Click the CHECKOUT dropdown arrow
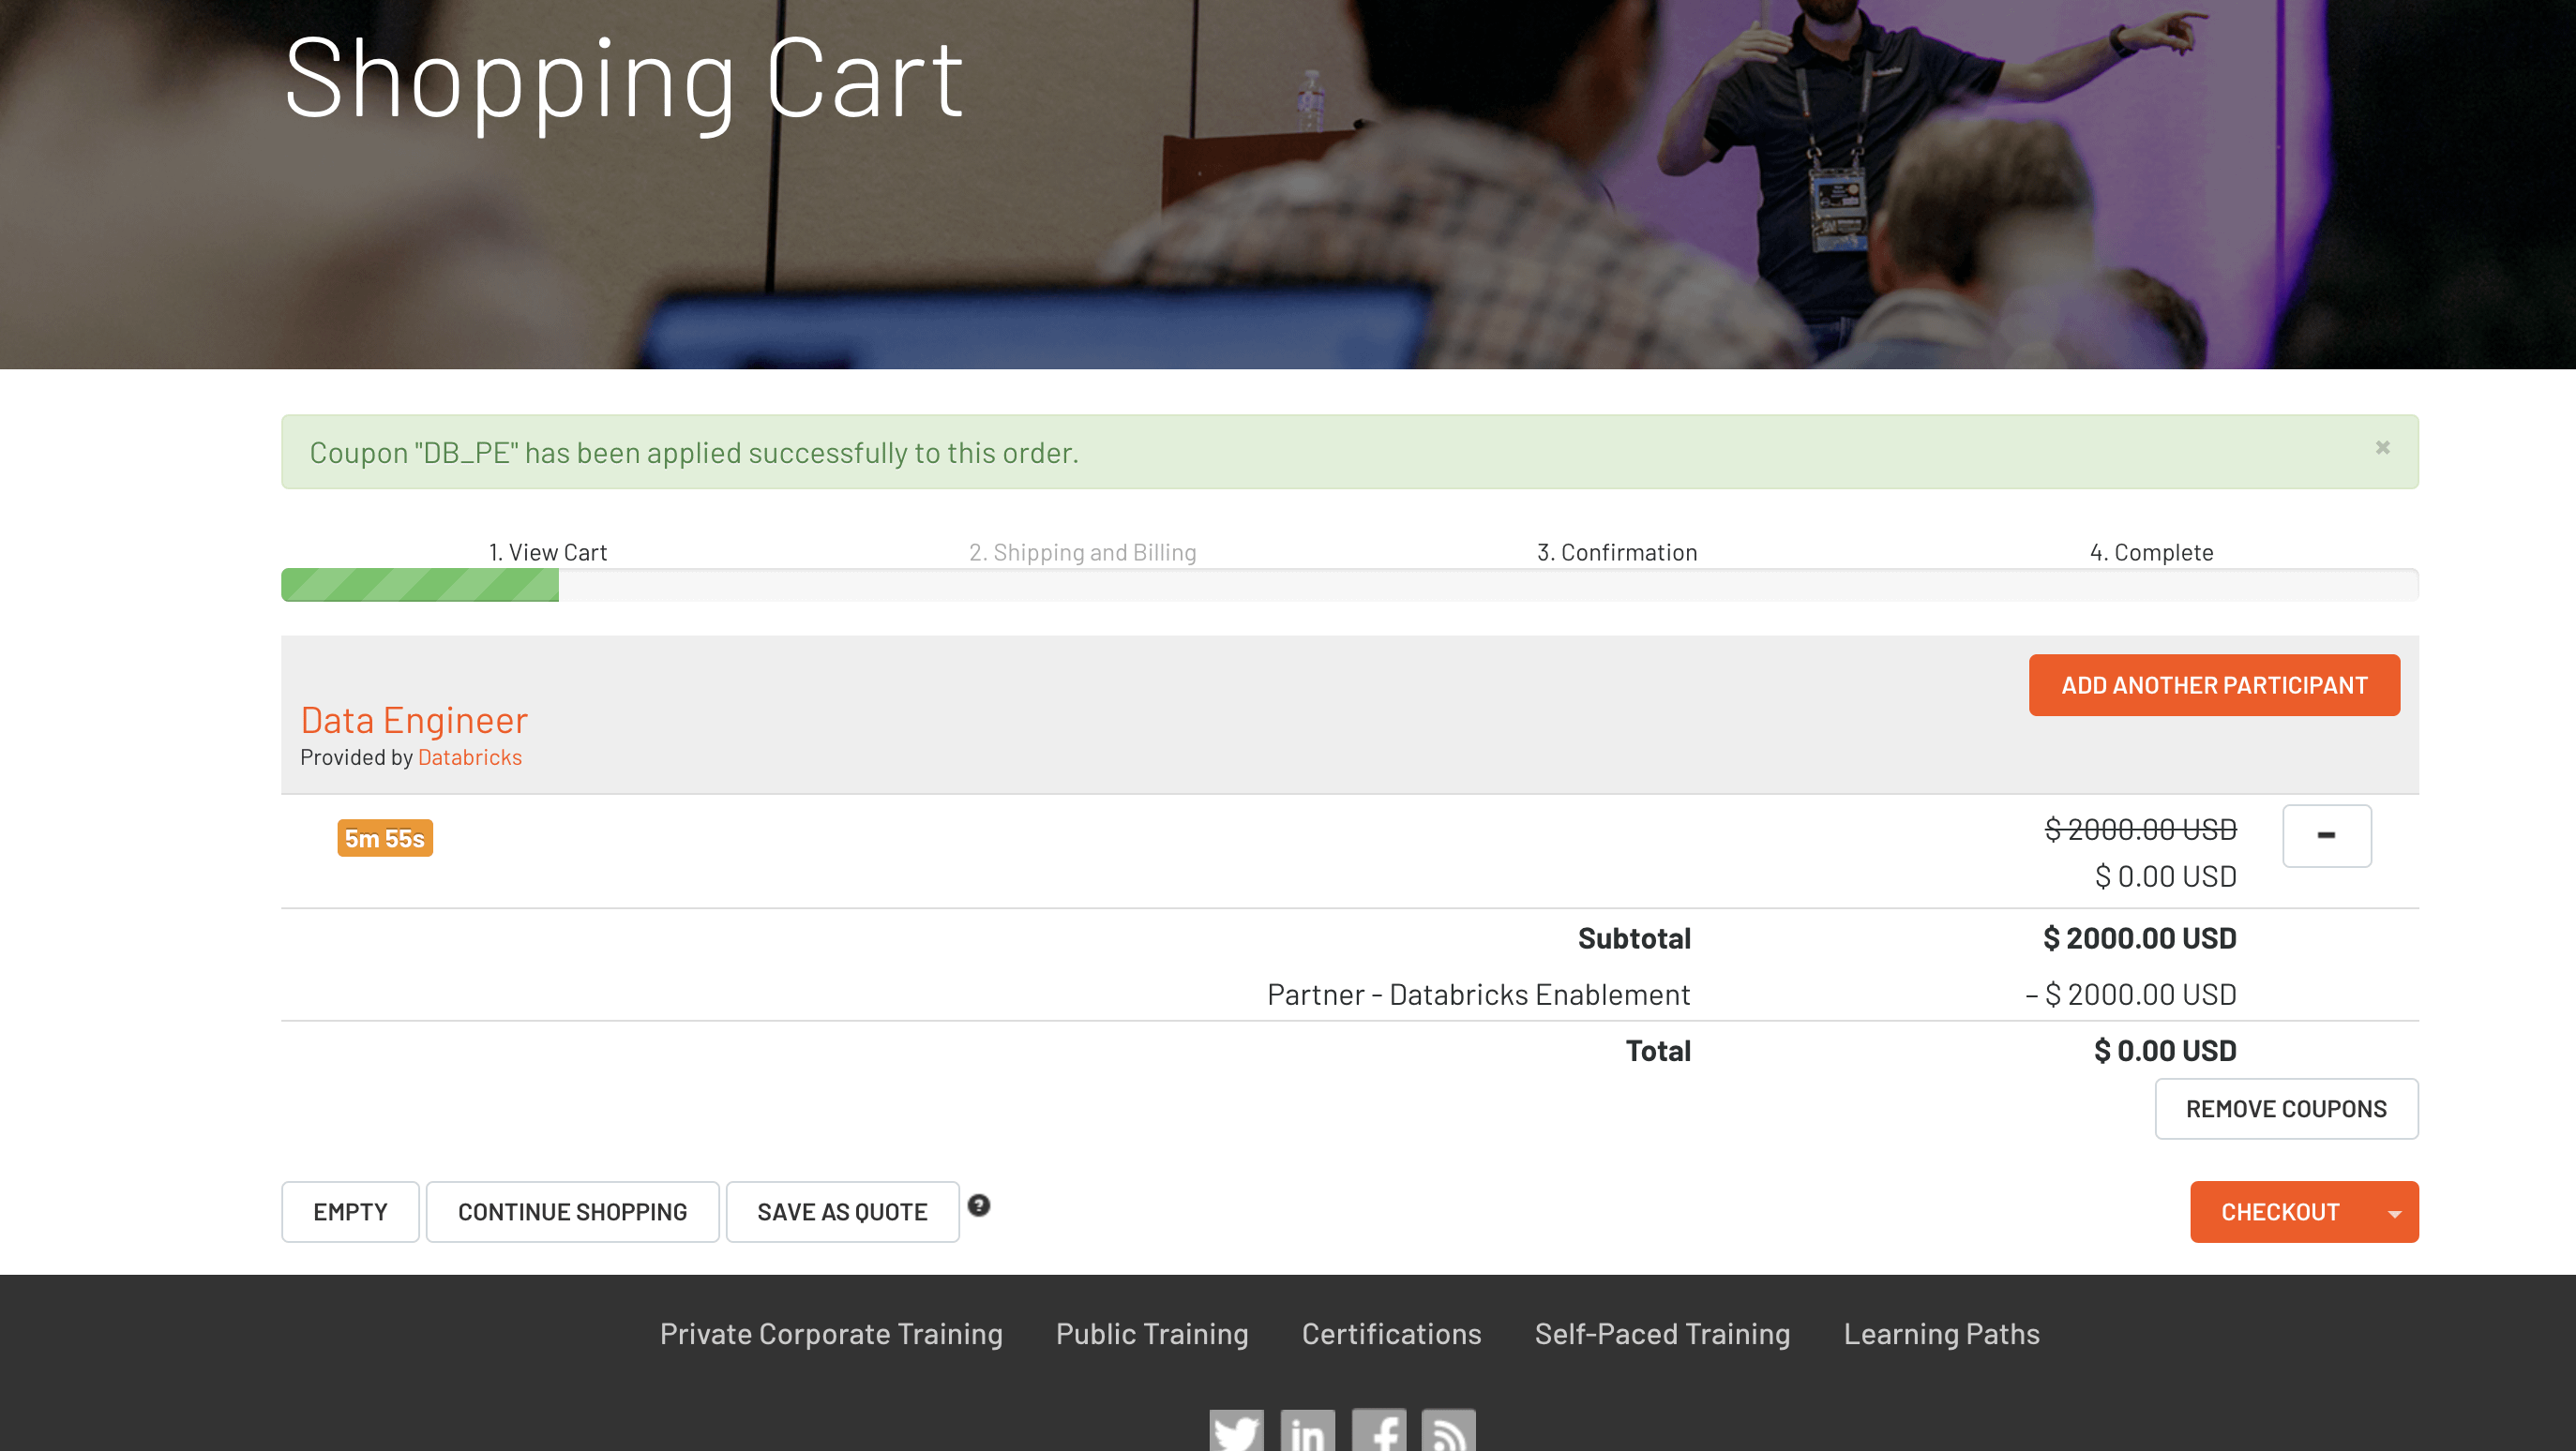Screen dimensions: 2576x1451 point(2392,1212)
